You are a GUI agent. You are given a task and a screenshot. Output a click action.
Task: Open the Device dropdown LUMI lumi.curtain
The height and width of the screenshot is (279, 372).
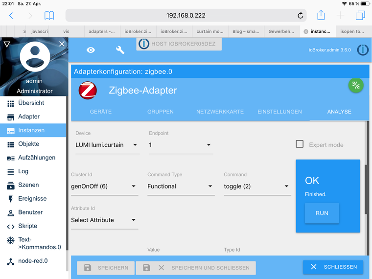pos(108,145)
